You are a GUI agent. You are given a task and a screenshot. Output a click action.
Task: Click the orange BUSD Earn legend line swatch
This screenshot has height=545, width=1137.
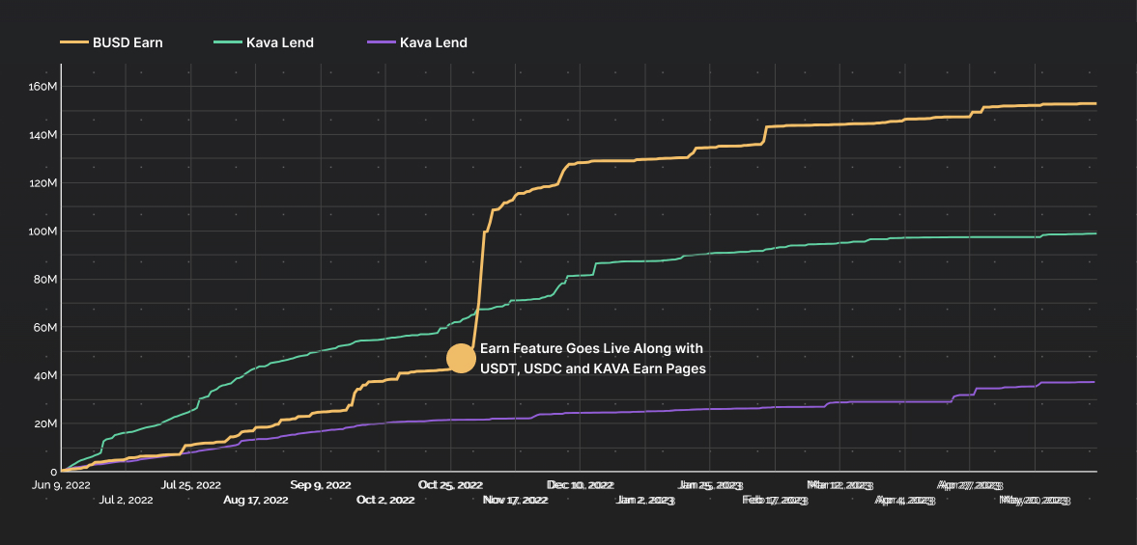(x=73, y=42)
